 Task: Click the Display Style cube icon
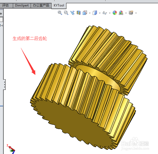point(95,13)
